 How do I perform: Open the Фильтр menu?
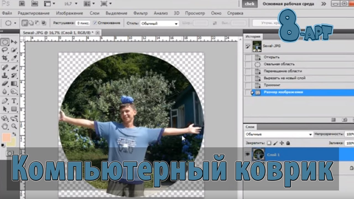(140, 13)
